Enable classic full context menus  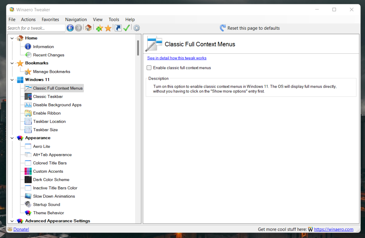pos(149,67)
